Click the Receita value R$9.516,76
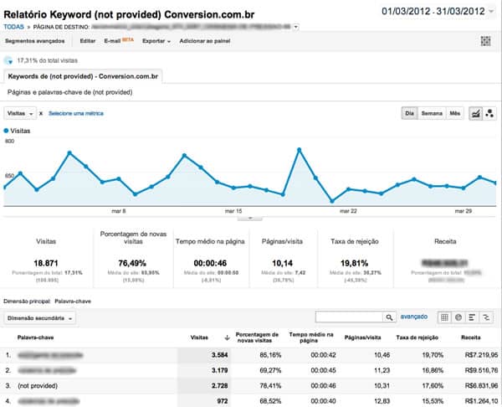The height and width of the screenshot is (407, 502). pyautogui.click(x=481, y=370)
